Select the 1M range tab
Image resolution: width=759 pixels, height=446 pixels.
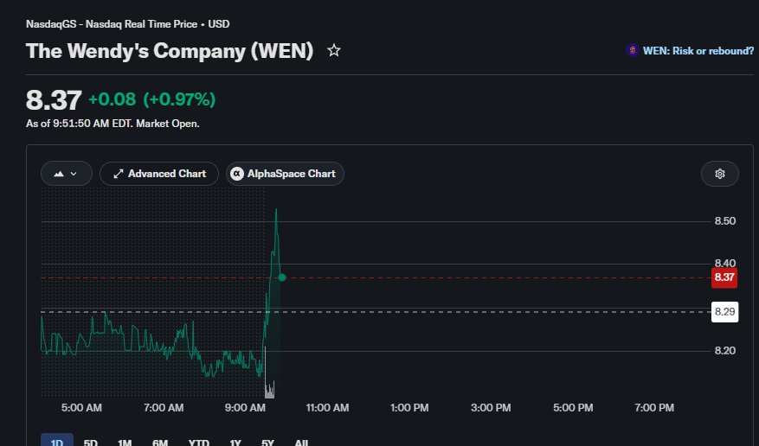pos(125,442)
